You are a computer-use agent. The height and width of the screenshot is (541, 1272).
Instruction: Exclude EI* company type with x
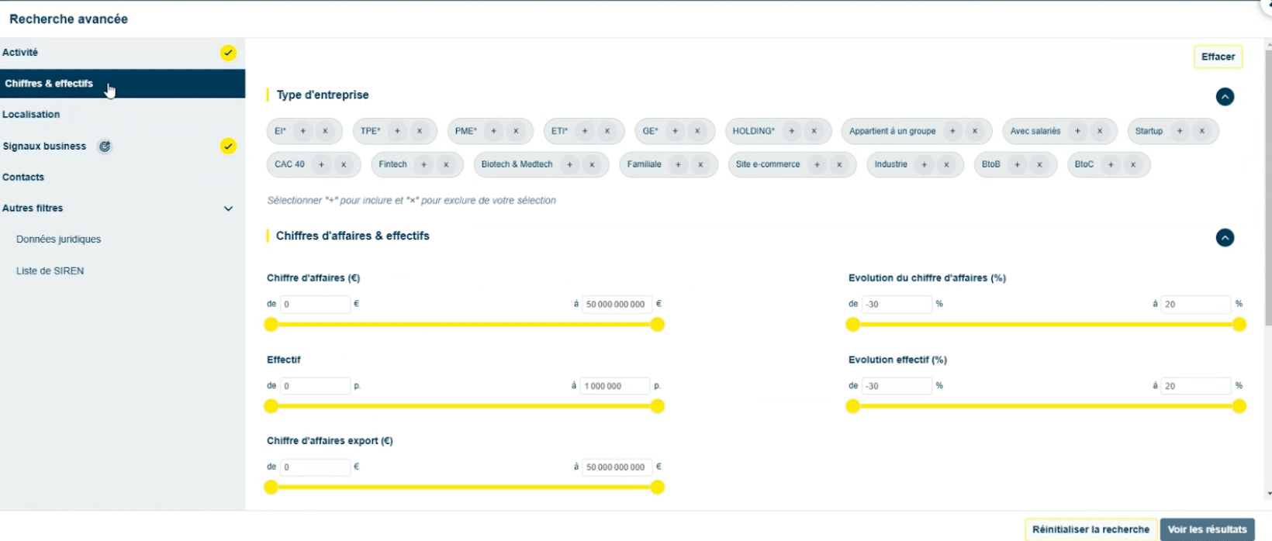click(x=326, y=131)
